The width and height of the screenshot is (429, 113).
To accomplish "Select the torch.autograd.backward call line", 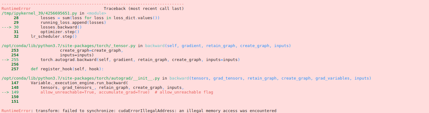I will pyautogui.click(x=140, y=60).
